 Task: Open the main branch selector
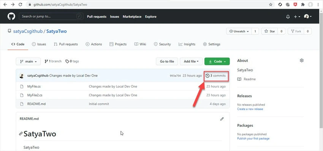tap(28, 61)
